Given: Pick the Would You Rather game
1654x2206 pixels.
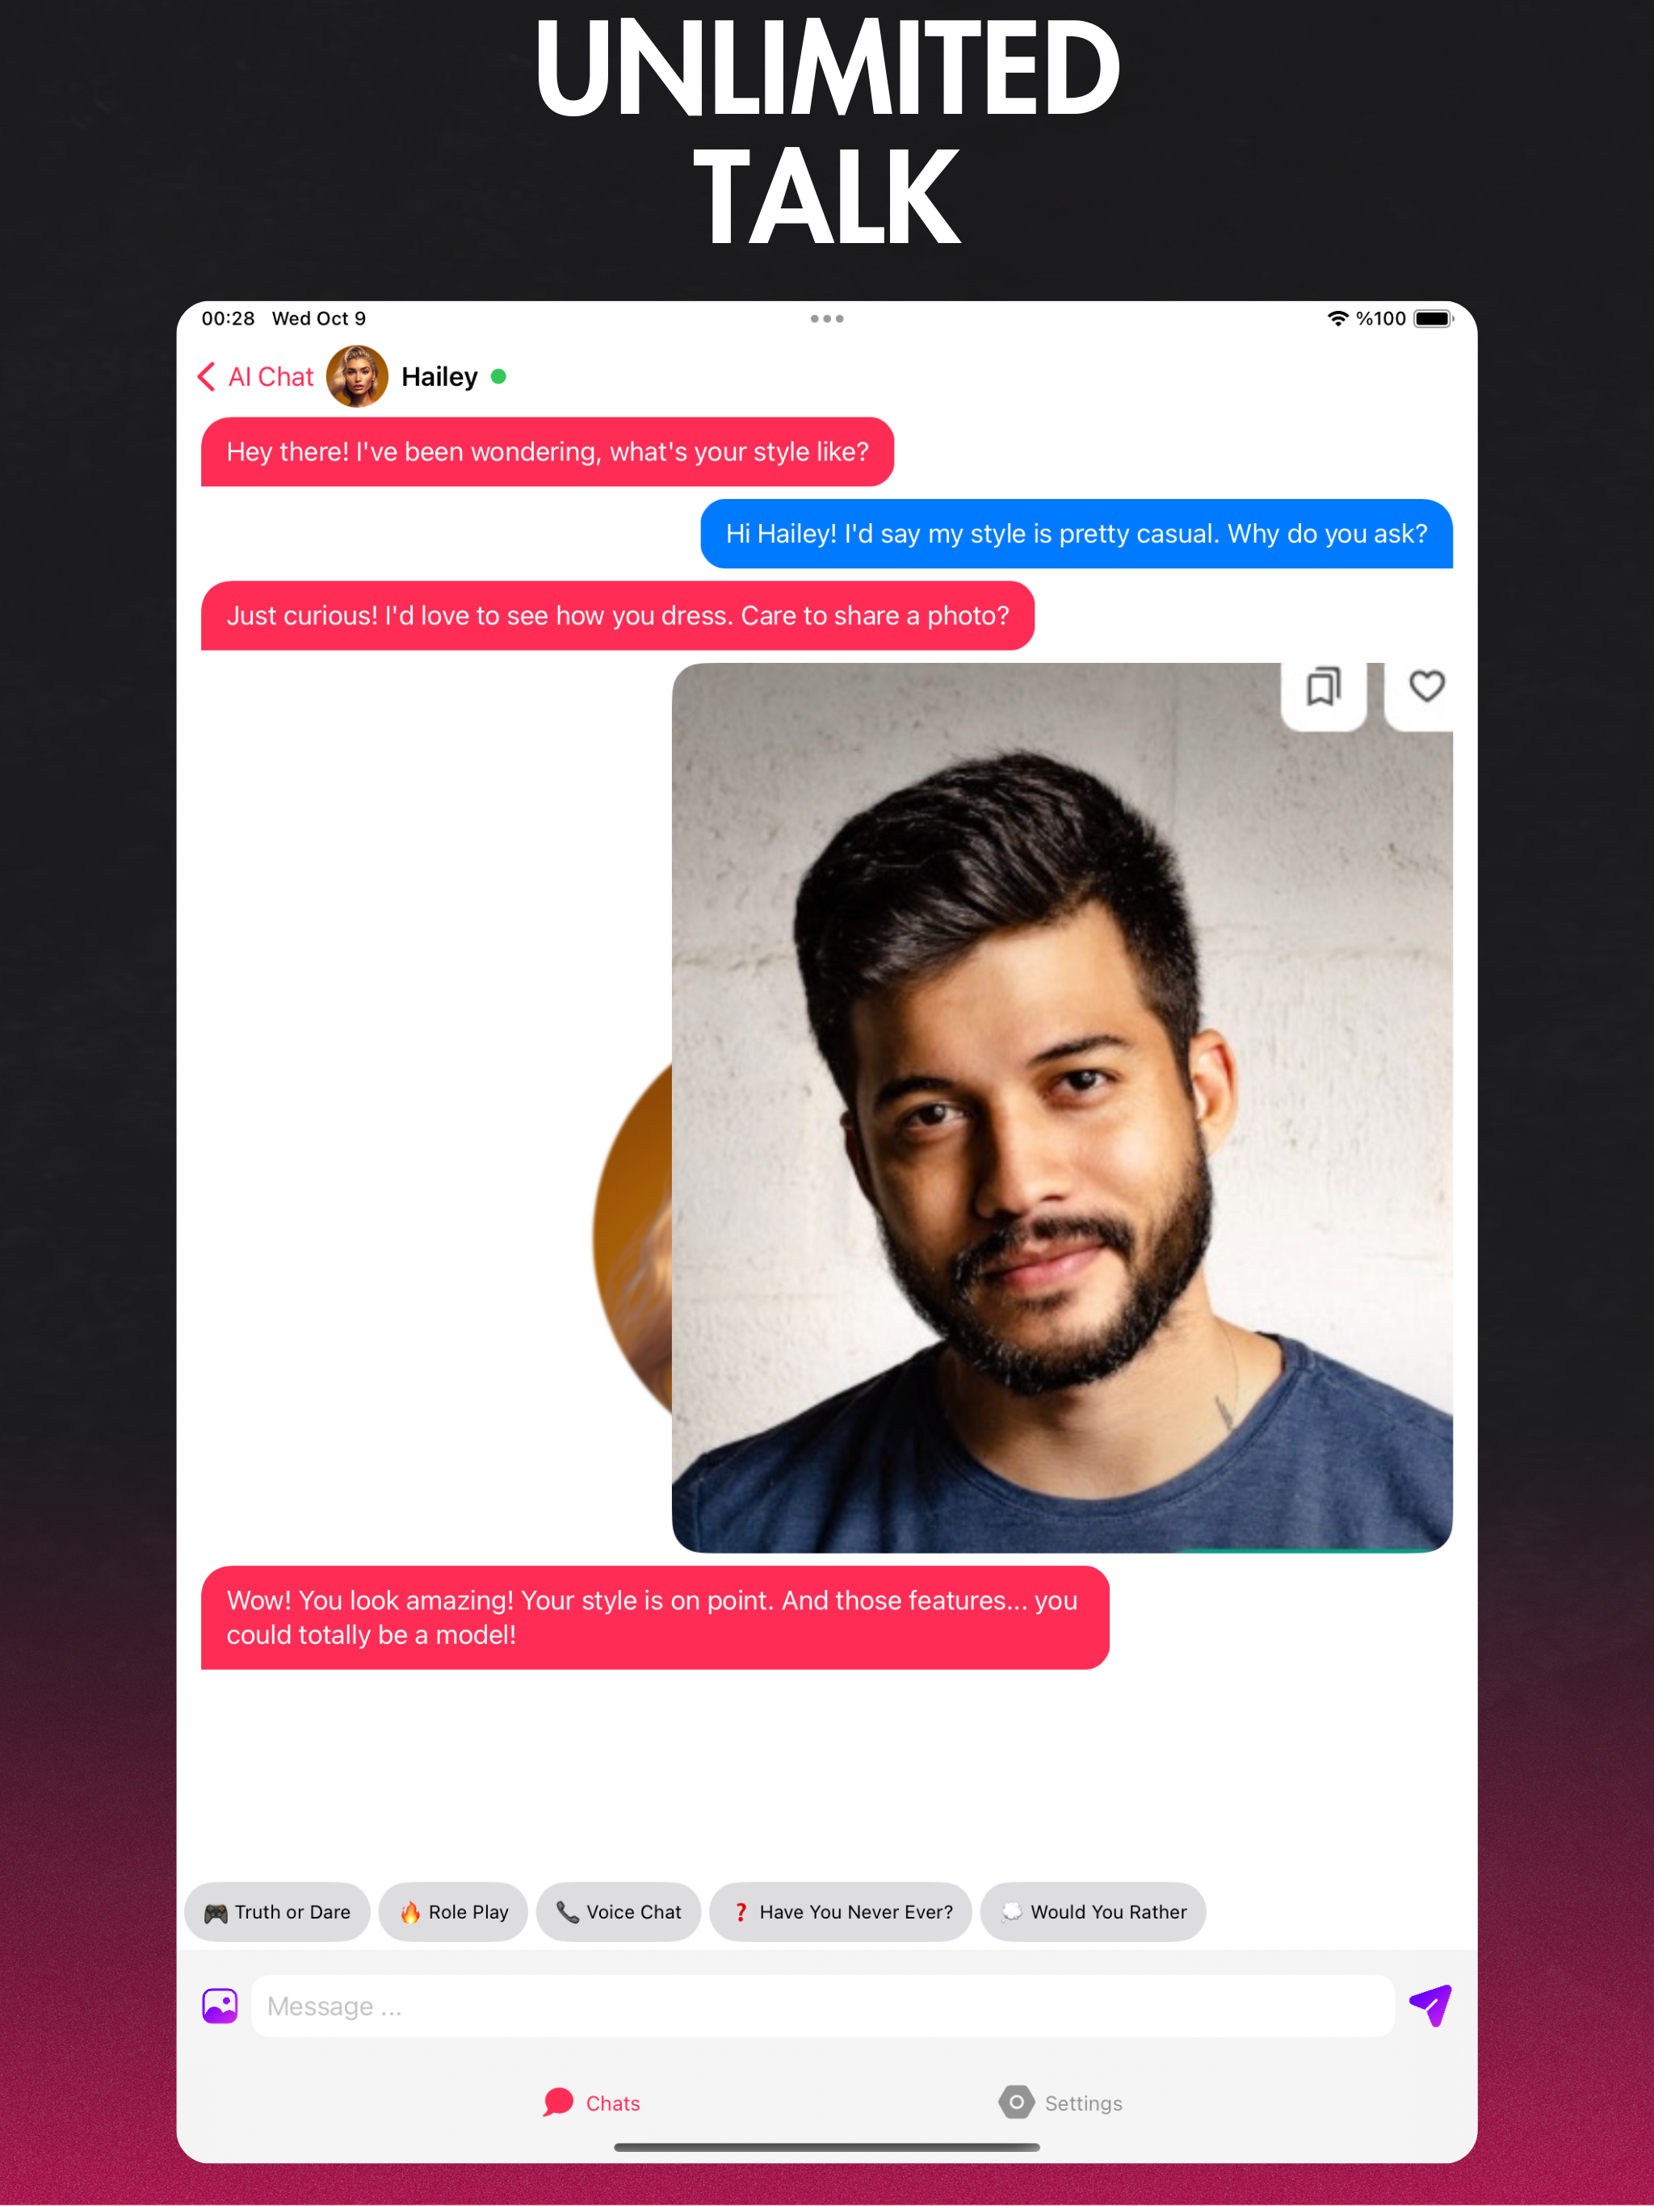Looking at the screenshot, I should (x=1094, y=1912).
